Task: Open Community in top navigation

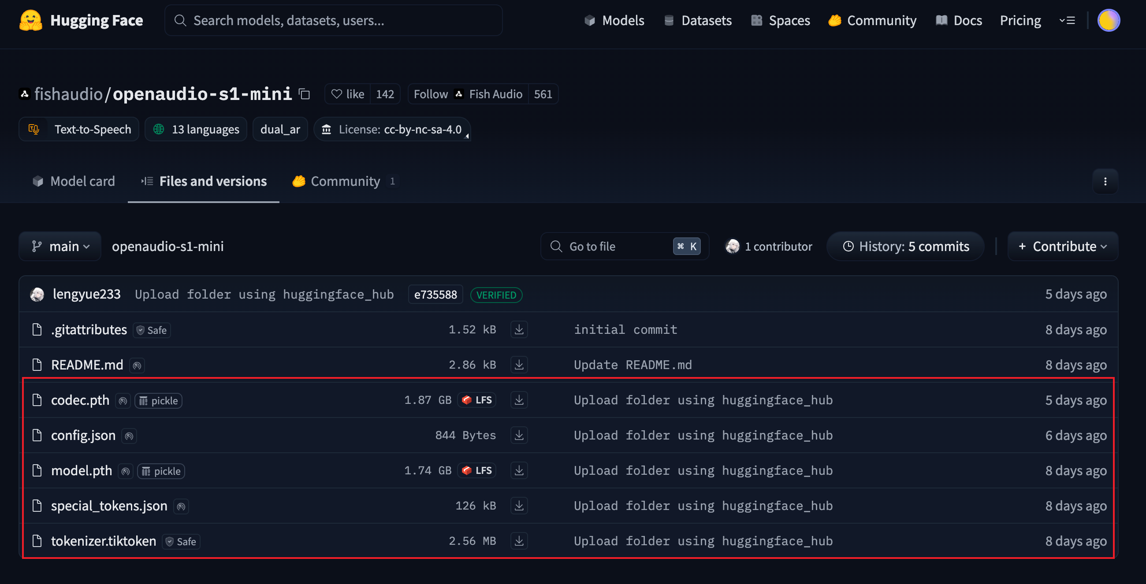Action: (872, 20)
